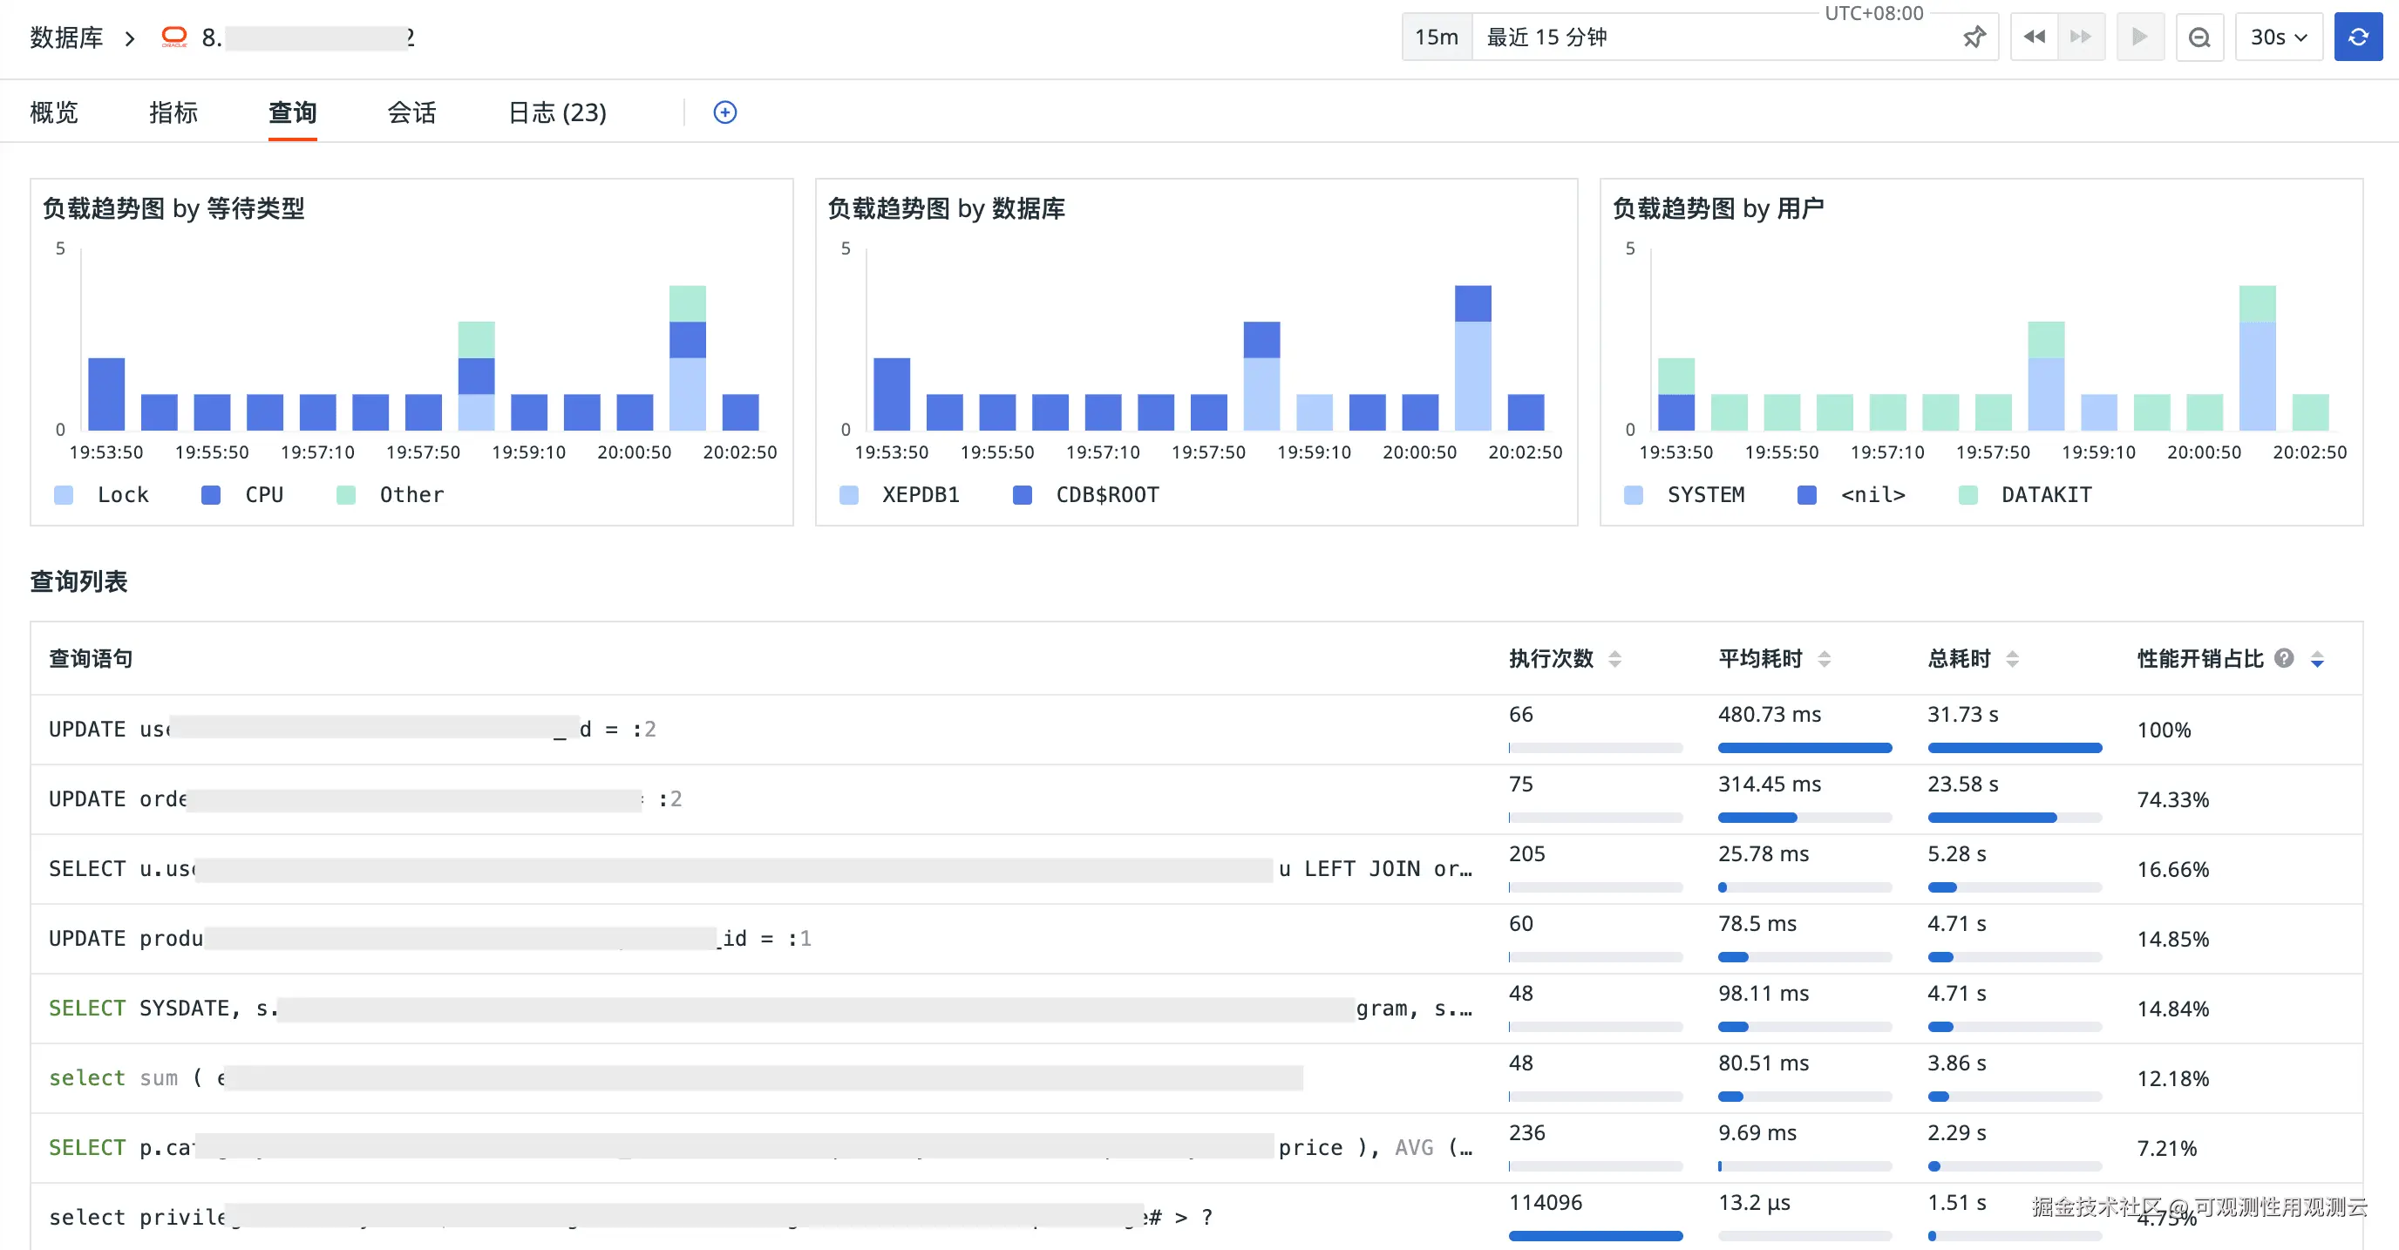2399x1250 pixels.
Task: Click the plus circle add-tab icon
Action: click(724, 112)
